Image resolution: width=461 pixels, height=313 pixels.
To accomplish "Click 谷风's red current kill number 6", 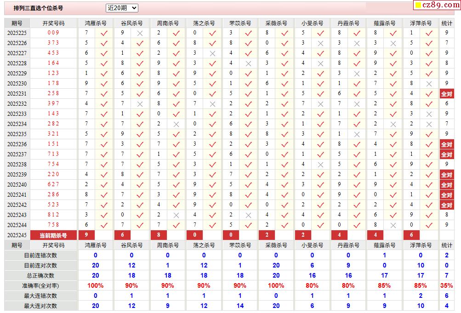I will [122, 235].
